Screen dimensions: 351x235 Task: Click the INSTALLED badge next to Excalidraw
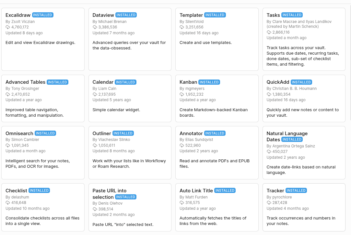(x=43, y=15)
